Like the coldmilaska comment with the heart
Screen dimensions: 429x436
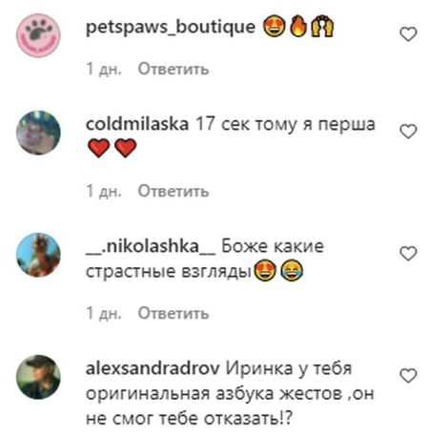click(x=408, y=132)
